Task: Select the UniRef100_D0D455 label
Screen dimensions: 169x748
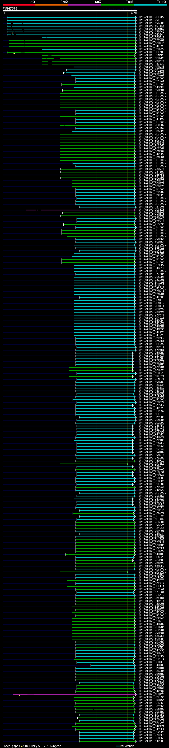Action: pos(151,700)
